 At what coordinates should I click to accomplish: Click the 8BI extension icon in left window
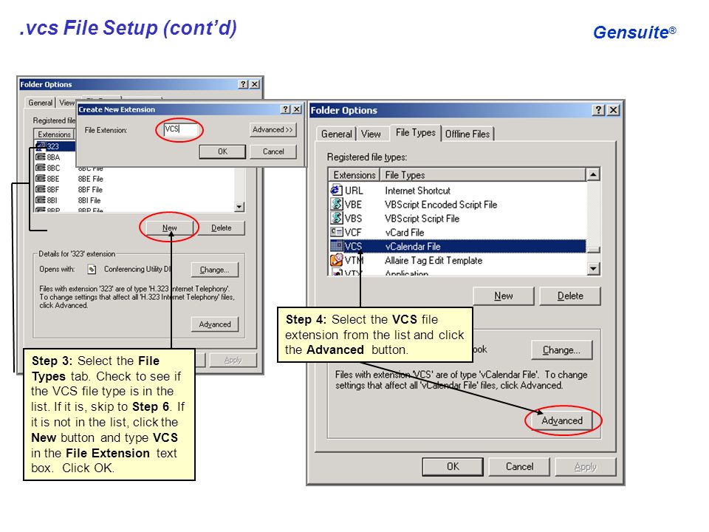click(x=41, y=200)
